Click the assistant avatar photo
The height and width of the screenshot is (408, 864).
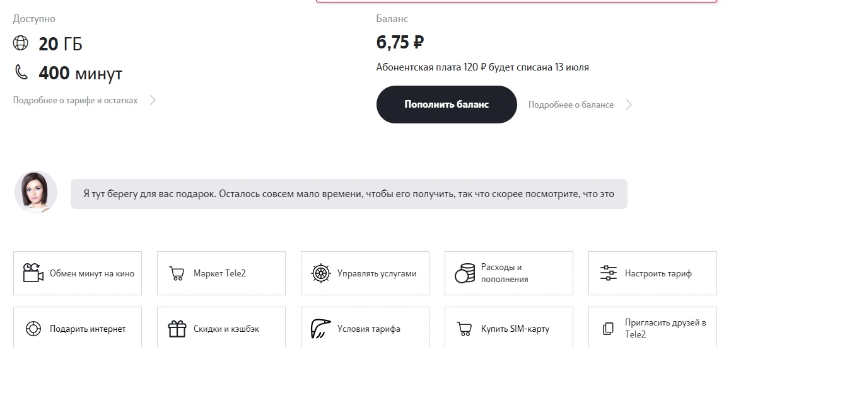click(x=36, y=192)
